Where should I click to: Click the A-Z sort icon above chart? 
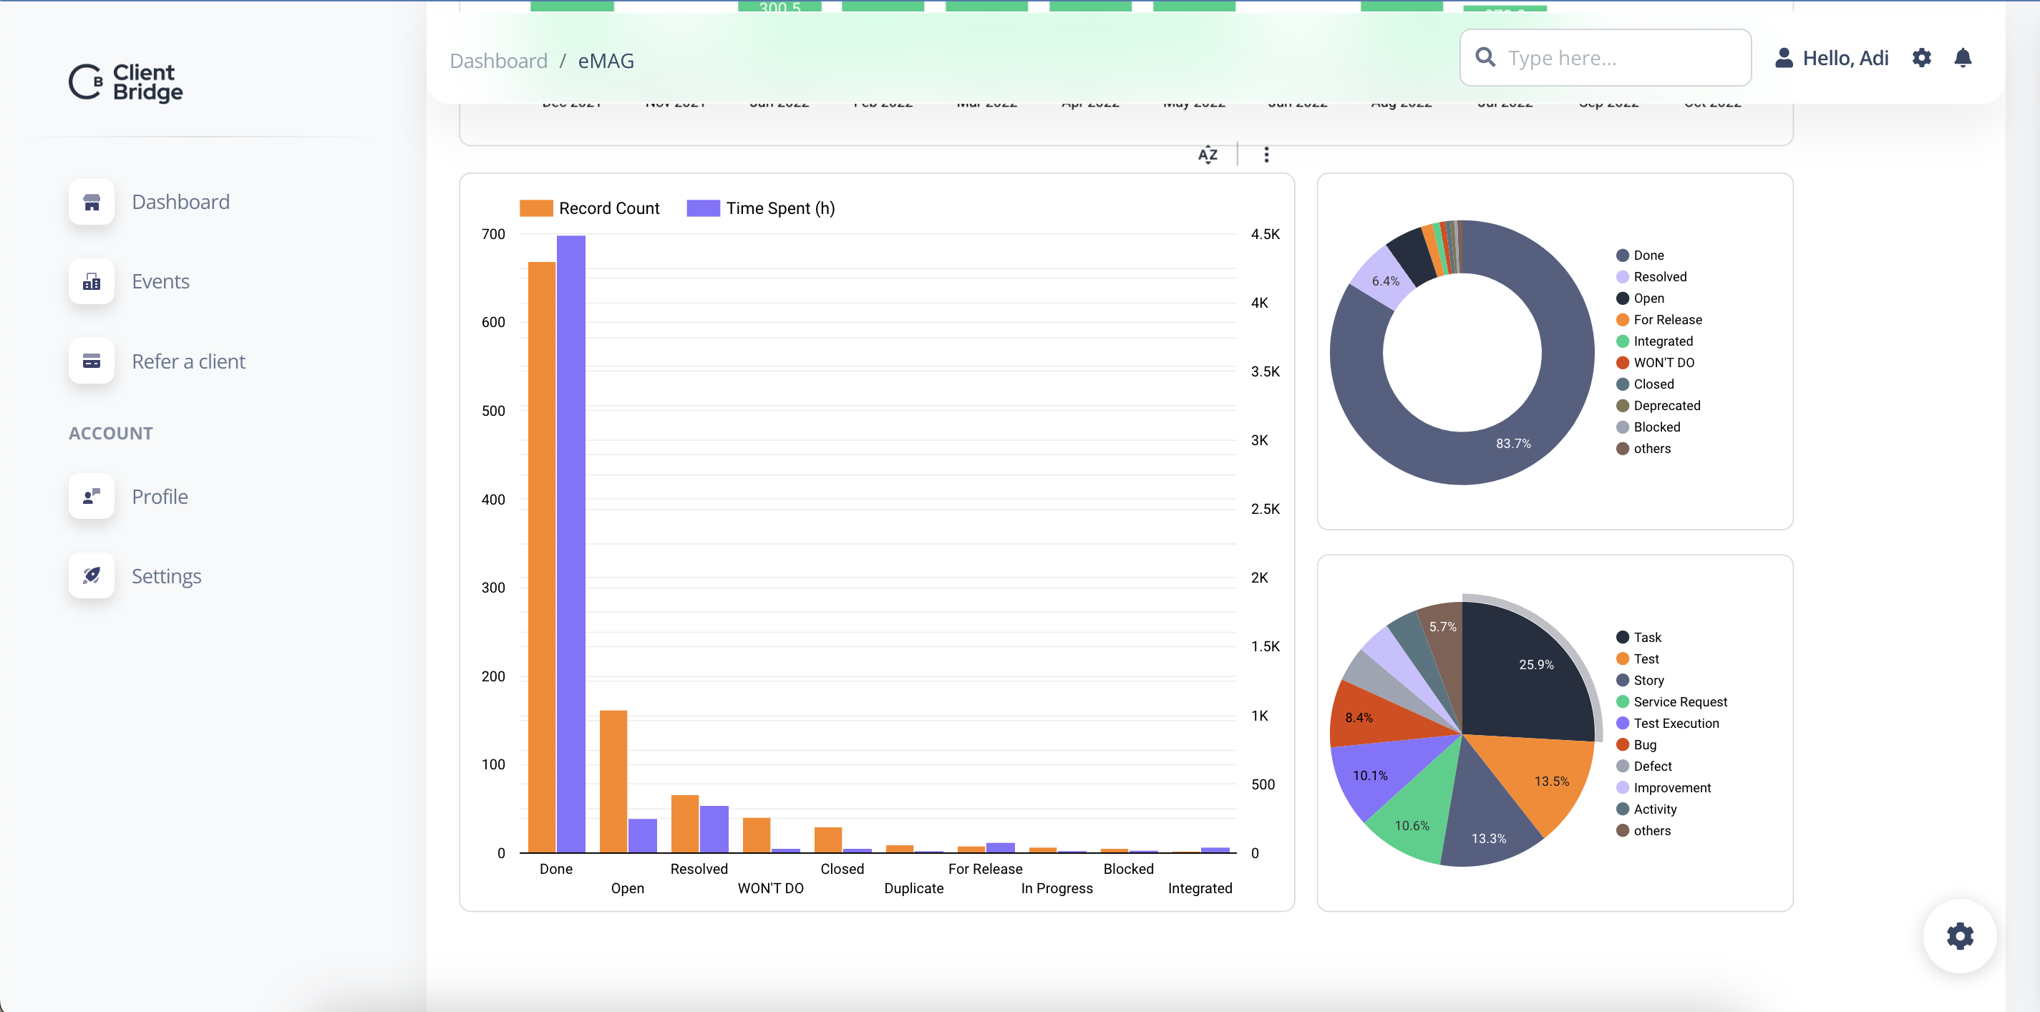[x=1207, y=155]
